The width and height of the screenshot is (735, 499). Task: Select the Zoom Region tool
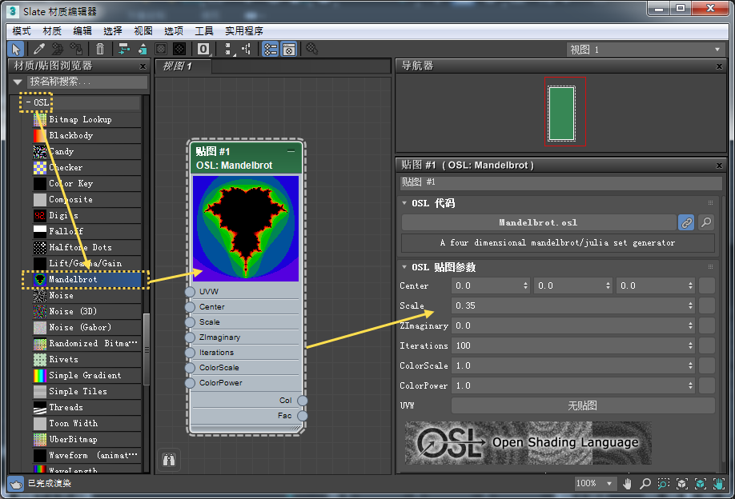pyautogui.click(x=663, y=484)
